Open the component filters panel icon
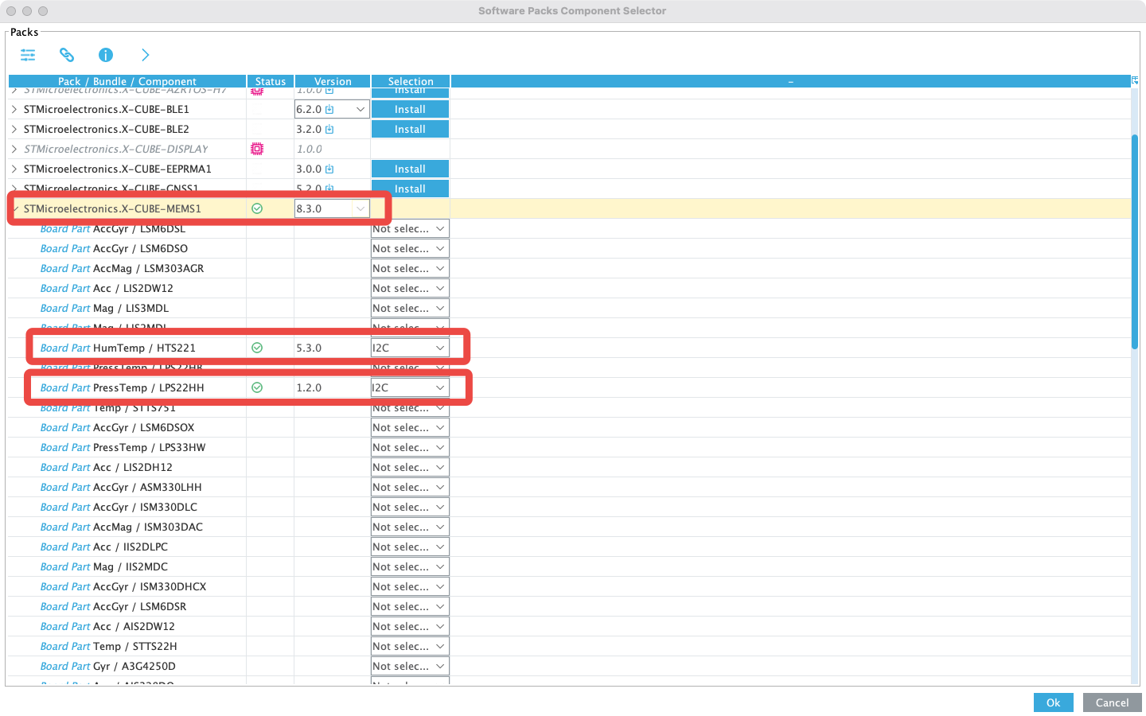The height and width of the screenshot is (716, 1146). [28, 55]
